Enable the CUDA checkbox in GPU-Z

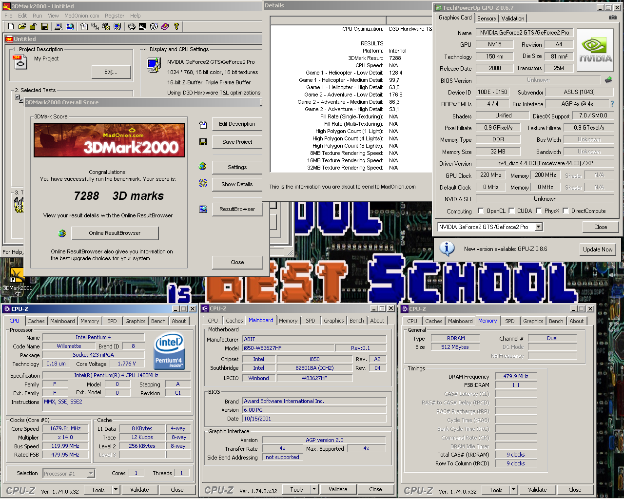tap(511, 211)
